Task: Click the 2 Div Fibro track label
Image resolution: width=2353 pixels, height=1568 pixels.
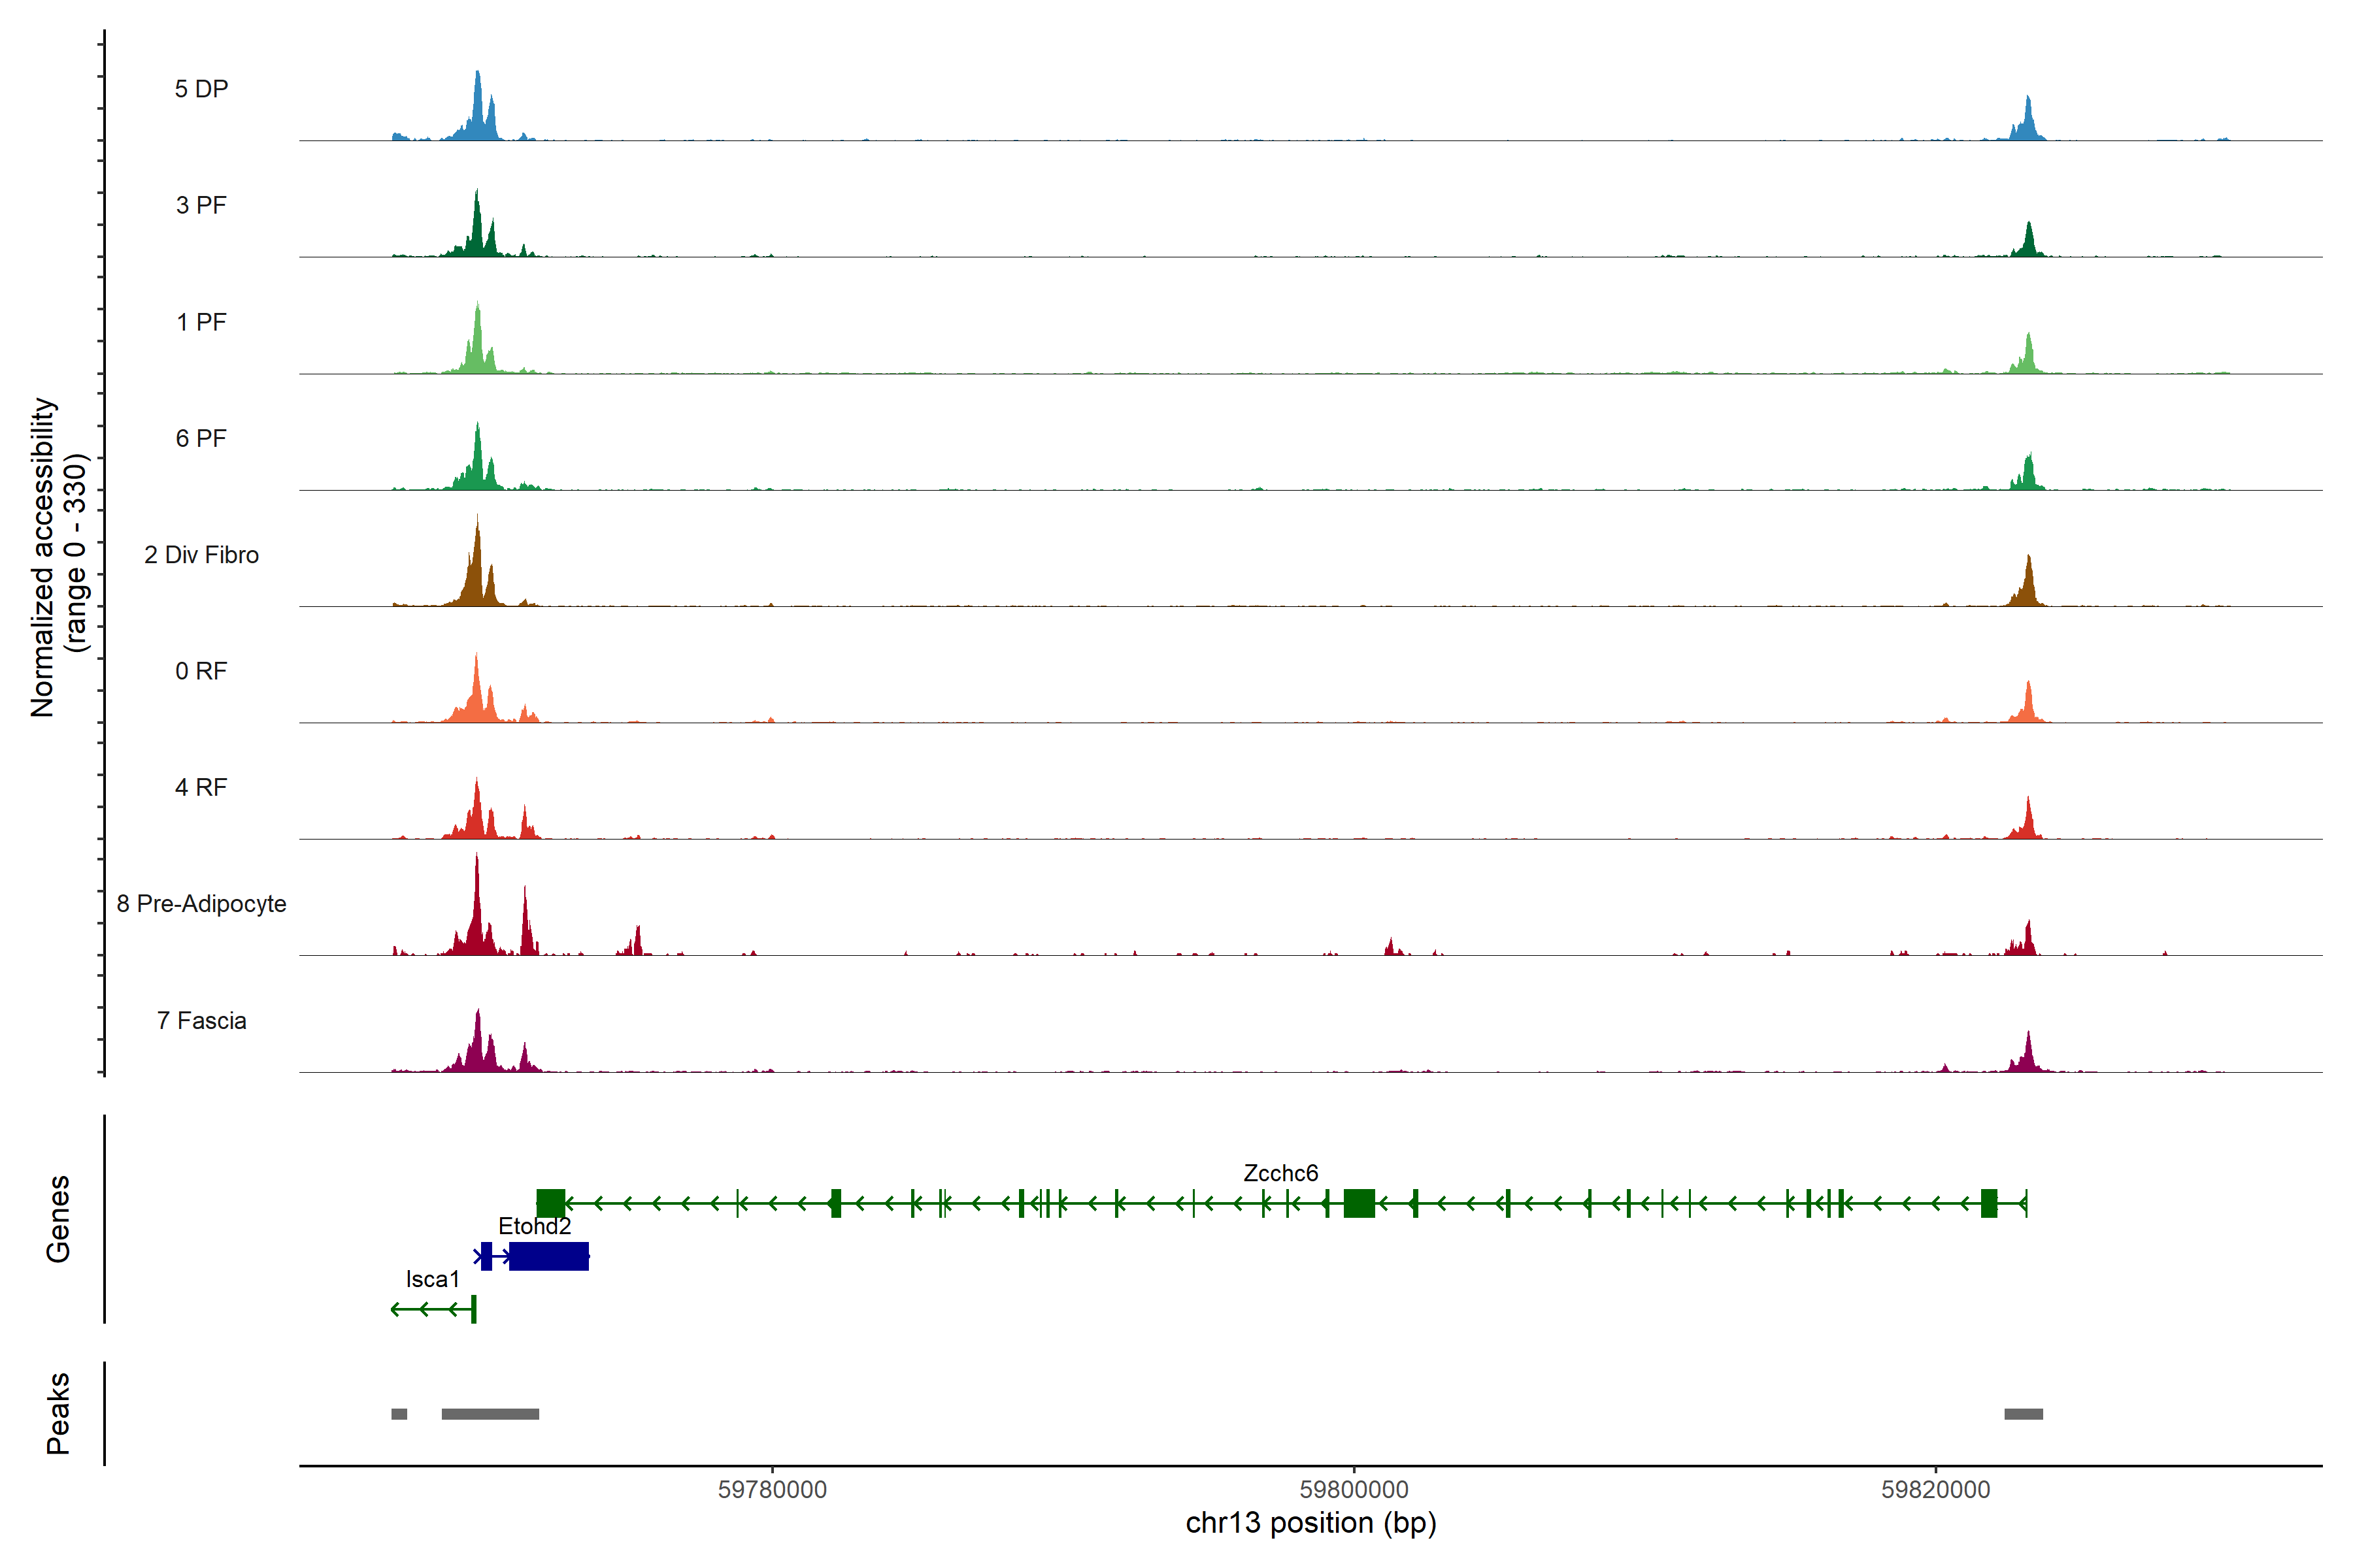Action: click(x=201, y=555)
